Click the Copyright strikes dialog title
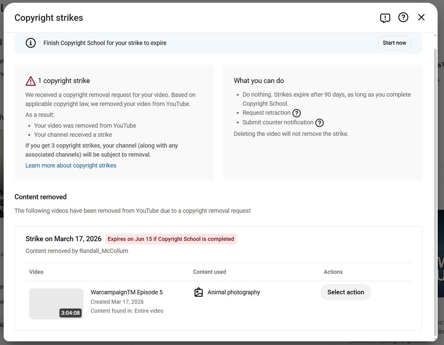 [x=48, y=18]
